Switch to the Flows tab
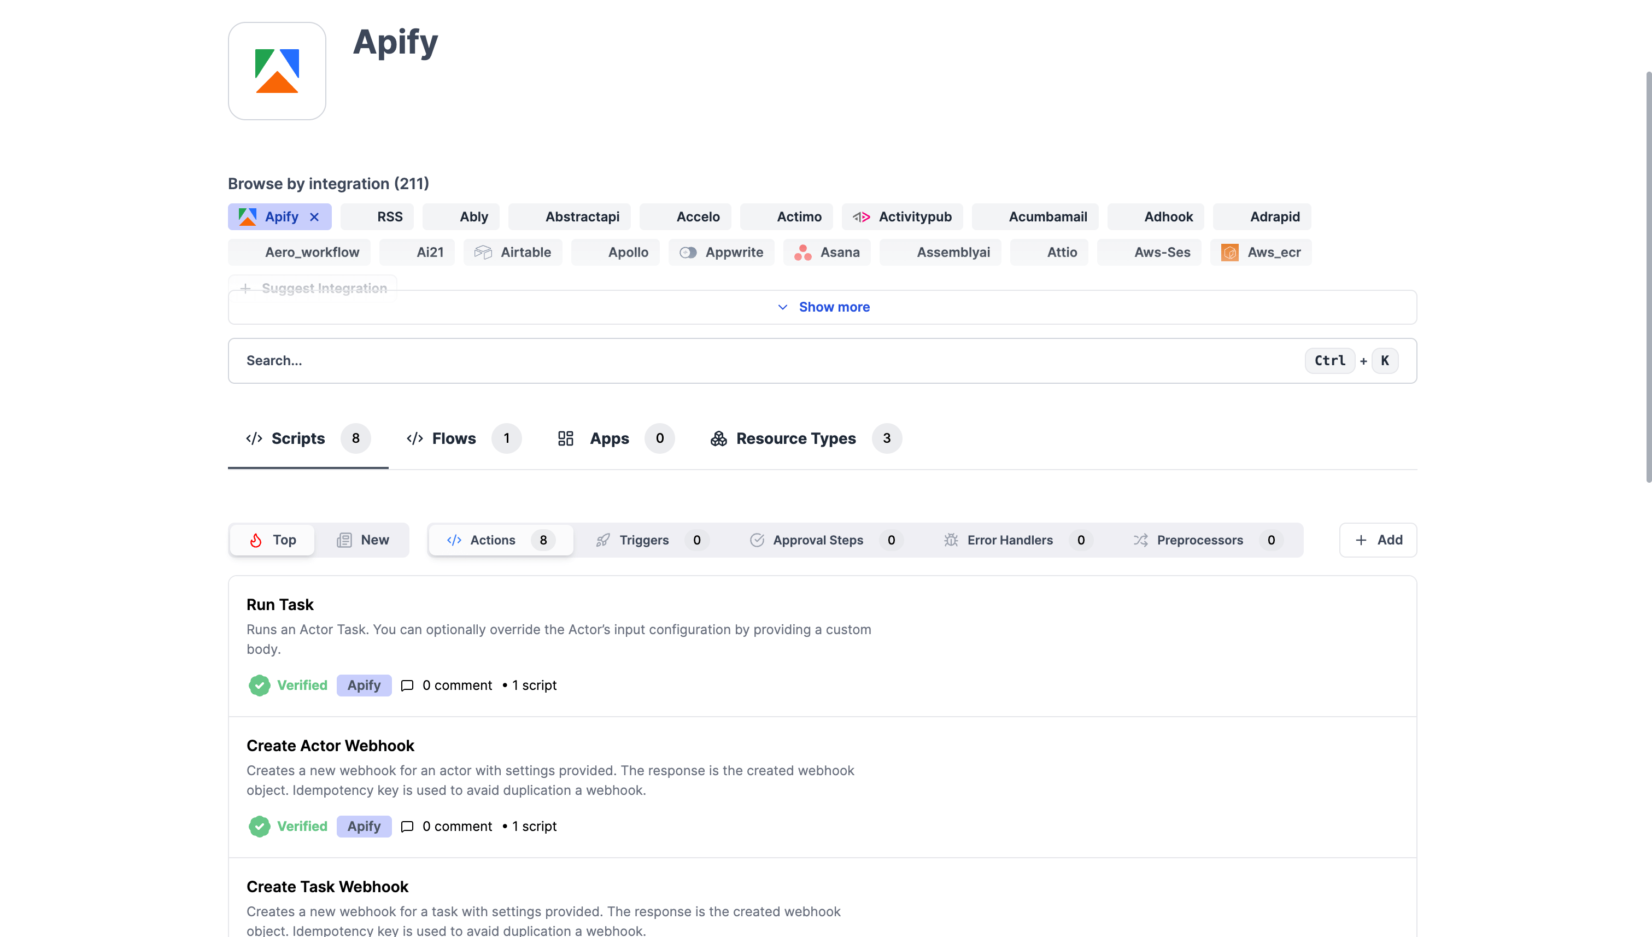Screen dimensions: 1652x937 [x=454, y=438]
